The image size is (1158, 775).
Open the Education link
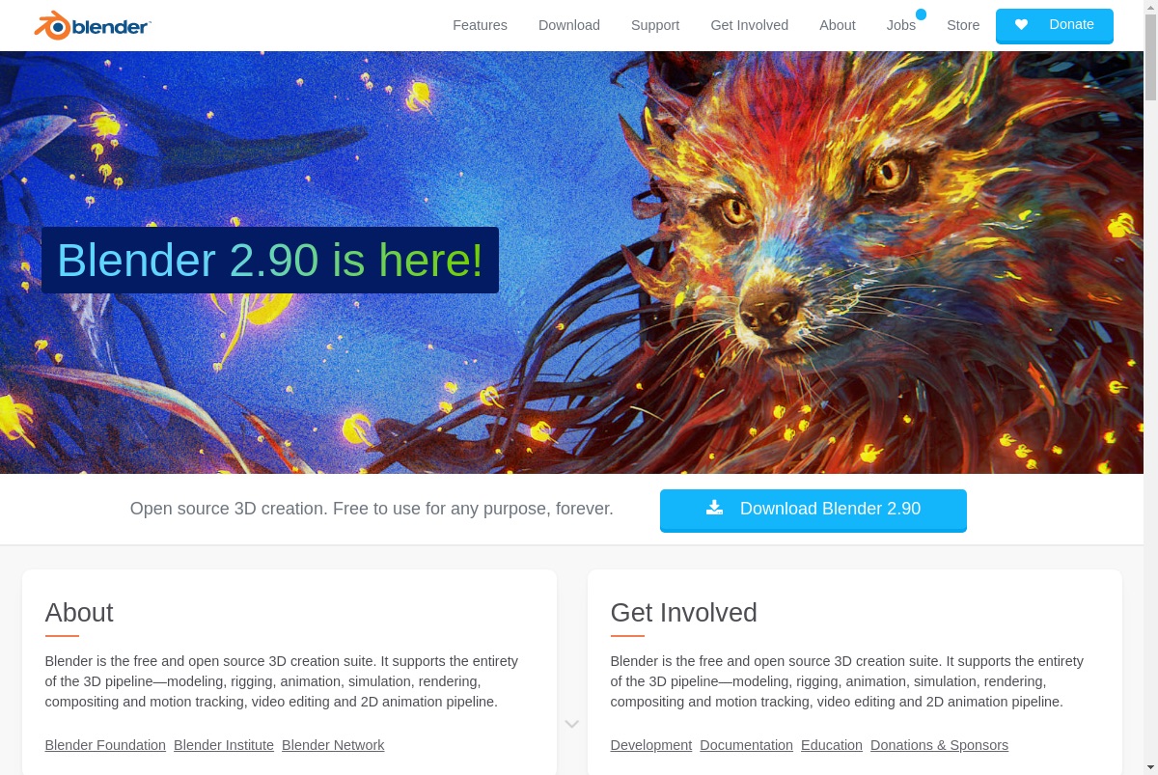coord(832,745)
